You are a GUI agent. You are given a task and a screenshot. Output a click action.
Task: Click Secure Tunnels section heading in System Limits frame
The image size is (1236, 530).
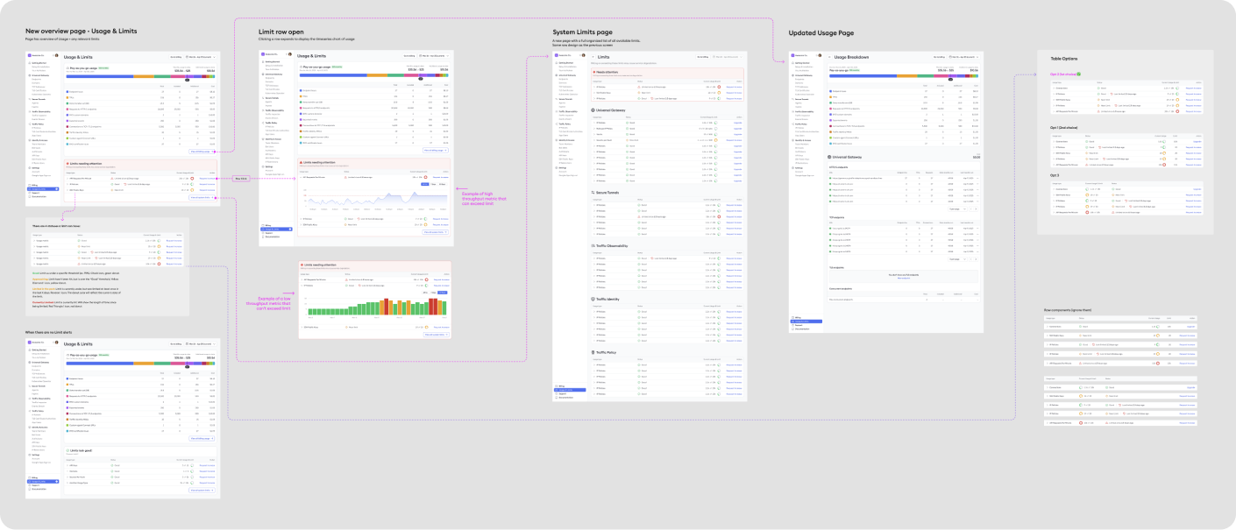pyautogui.click(x=609, y=192)
